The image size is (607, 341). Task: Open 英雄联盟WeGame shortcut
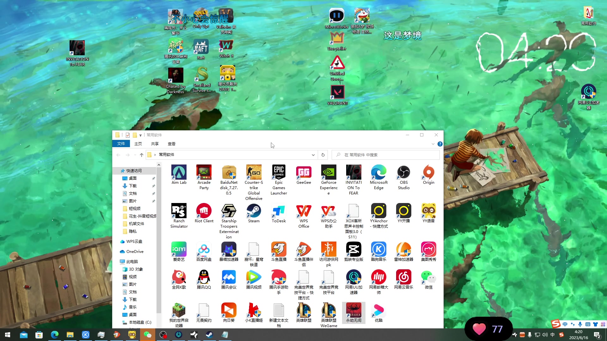coord(329,315)
